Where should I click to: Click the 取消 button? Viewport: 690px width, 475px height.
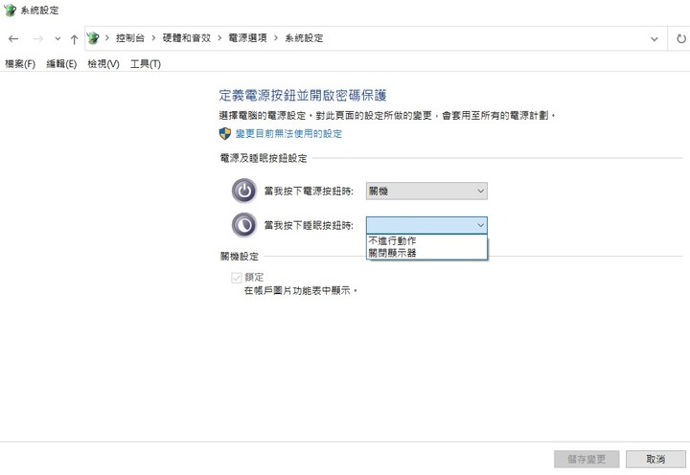coord(655,459)
